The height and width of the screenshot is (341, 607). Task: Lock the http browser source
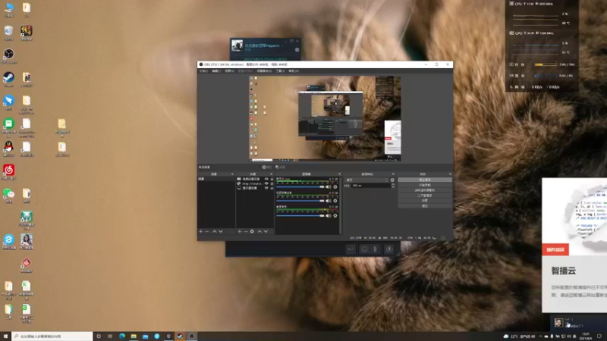coord(272,183)
